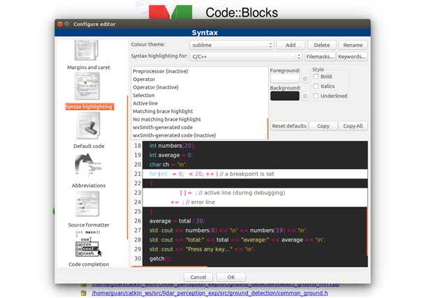The image size is (440, 298).
Task: Click the Default code label
Action: (89, 146)
